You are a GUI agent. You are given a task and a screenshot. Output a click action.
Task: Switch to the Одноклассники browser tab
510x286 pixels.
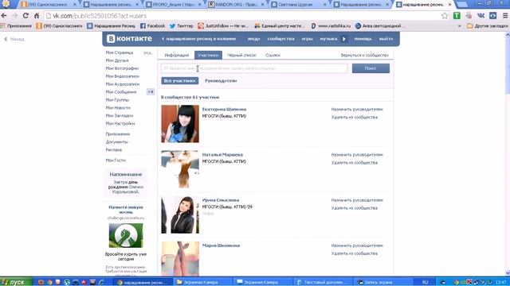(x=47, y=5)
